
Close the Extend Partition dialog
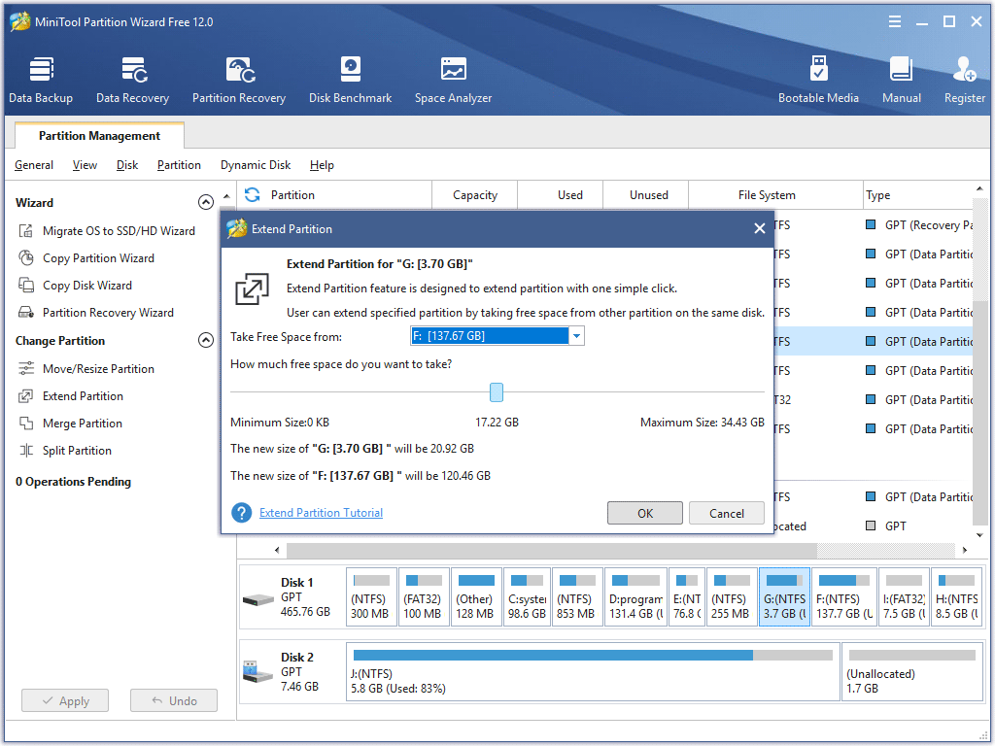759,228
